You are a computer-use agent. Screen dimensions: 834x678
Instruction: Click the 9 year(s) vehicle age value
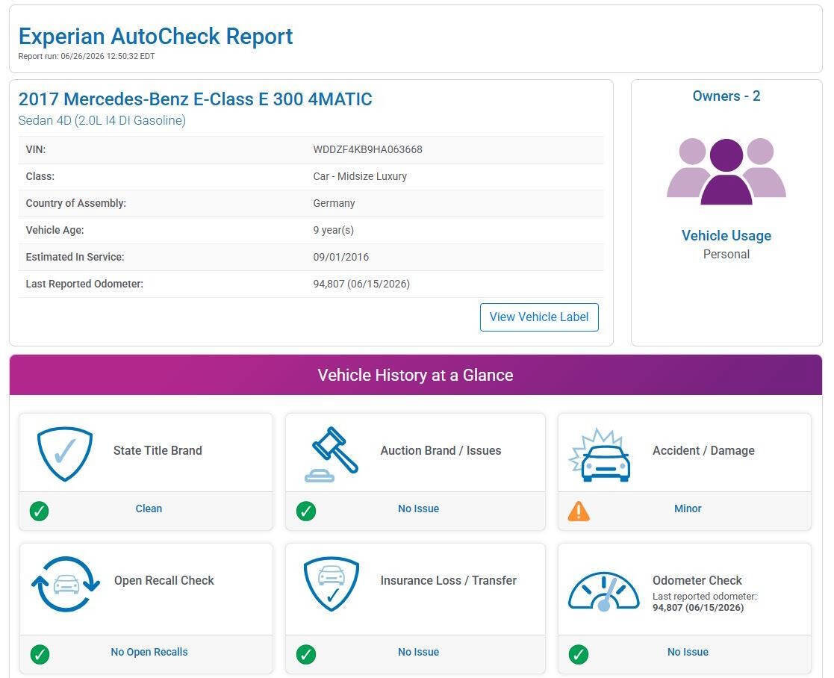[333, 230]
